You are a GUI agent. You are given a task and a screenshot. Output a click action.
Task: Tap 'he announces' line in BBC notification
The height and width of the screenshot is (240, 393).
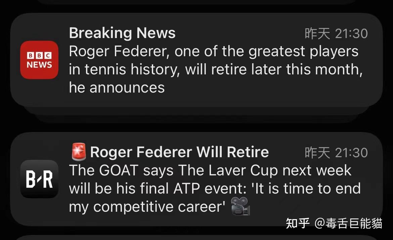117,88
